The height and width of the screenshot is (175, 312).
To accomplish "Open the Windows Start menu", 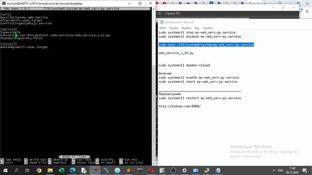I will (x=5, y=170).
